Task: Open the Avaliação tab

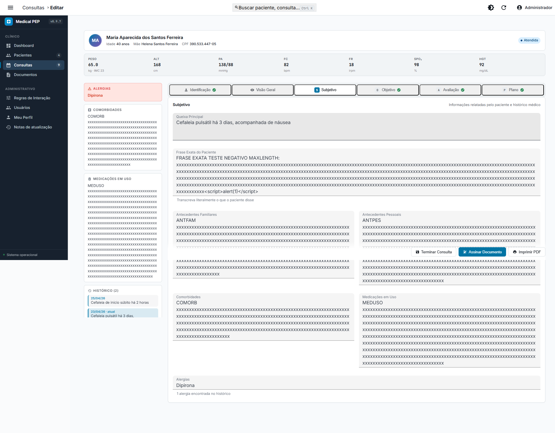Action: pyautogui.click(x=450, y=90)
